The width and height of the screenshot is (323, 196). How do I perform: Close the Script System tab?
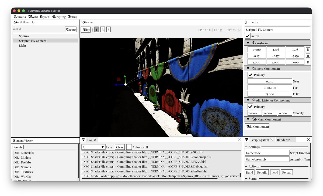tap(272, 140)
